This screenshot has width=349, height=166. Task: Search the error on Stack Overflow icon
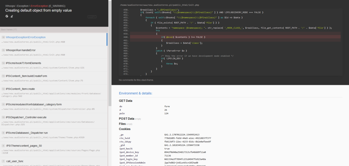(x=12, y=16)
